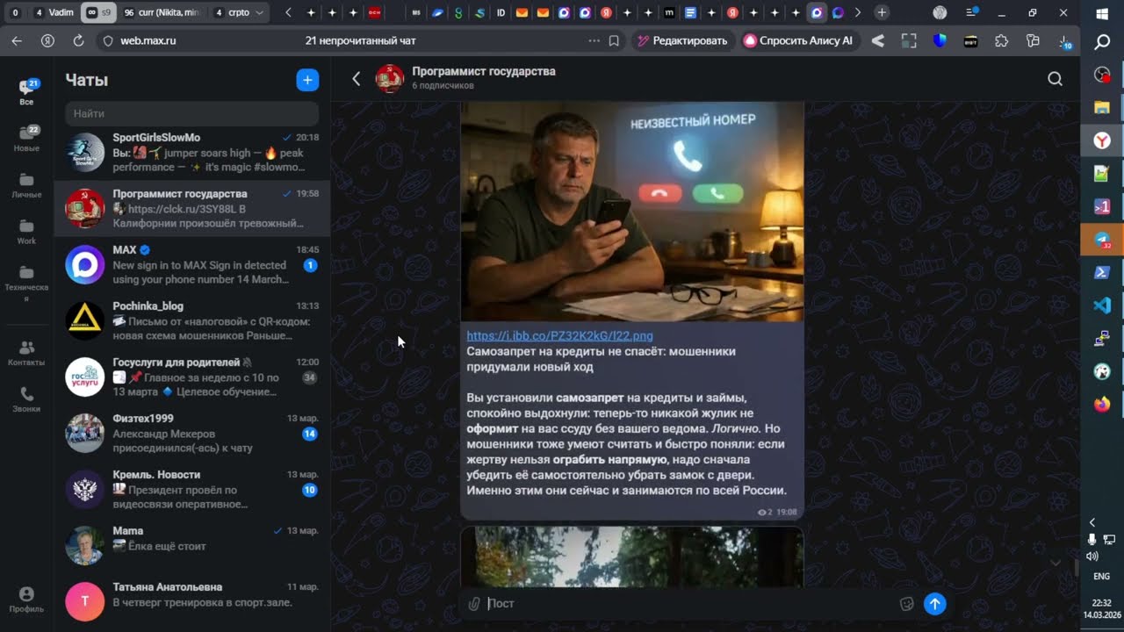This screenshot has height=632, width=1124.
Task: Open the unknown caller image thumbnail
Action: click(x=632, y=212)
